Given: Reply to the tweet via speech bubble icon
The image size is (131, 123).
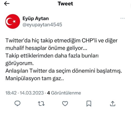Looking at the screenshot, I should pos(17,103).
